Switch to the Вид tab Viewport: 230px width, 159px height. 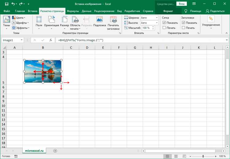pos(119,11)
